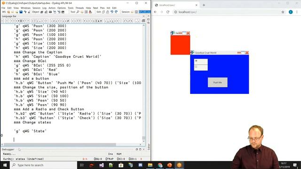Image resolution: width=301 pixels, height=169 pixels.
Task: Go back in the browser
Action: [155, 12]
